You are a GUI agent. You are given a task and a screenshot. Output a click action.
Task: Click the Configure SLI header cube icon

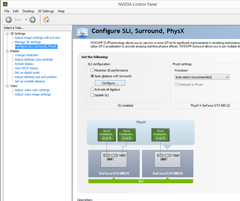tap(83, 32)
